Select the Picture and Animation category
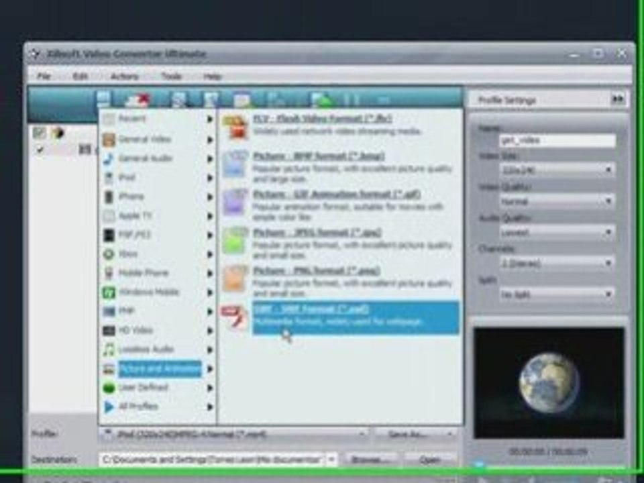The width and height of the screenshot is (644, 483). (160, 369)
